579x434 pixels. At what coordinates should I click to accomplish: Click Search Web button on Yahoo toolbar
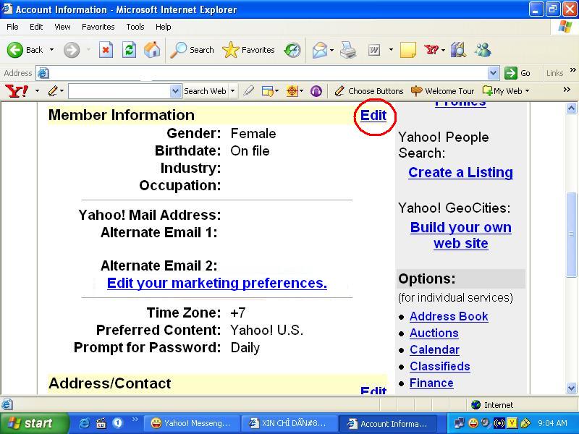tap(205, 91)
